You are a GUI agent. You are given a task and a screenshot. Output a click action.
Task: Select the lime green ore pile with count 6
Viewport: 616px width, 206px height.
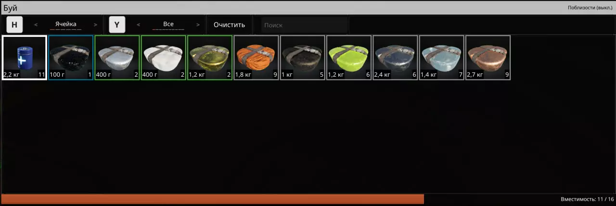click(349, 57)
